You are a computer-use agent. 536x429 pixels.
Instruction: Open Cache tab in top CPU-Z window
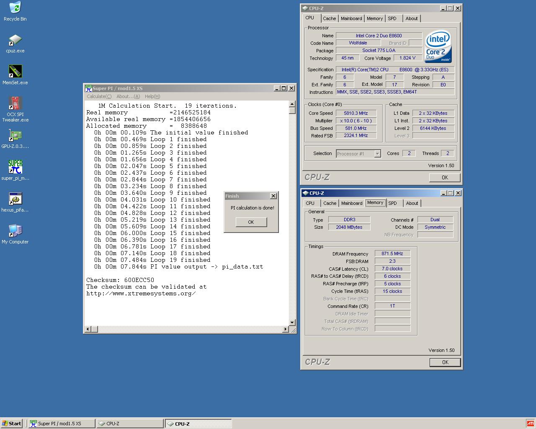pos(329,18)
